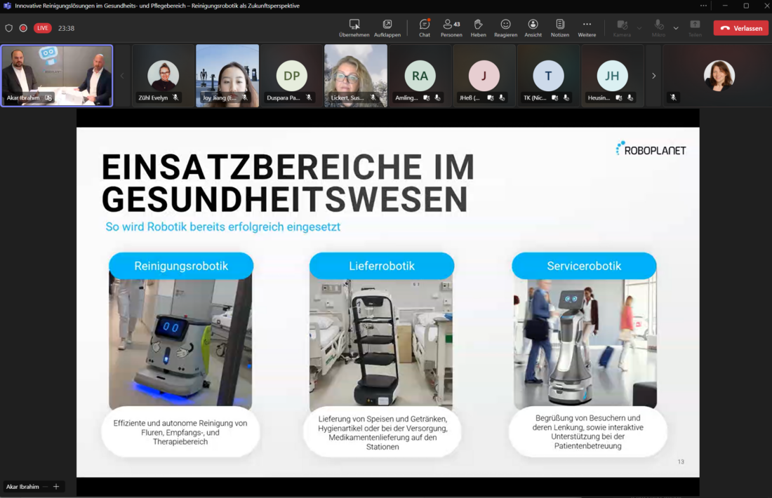Click the shield privacy icon
The height and width of the screenshot is (498, 772).
click(9, 28)
